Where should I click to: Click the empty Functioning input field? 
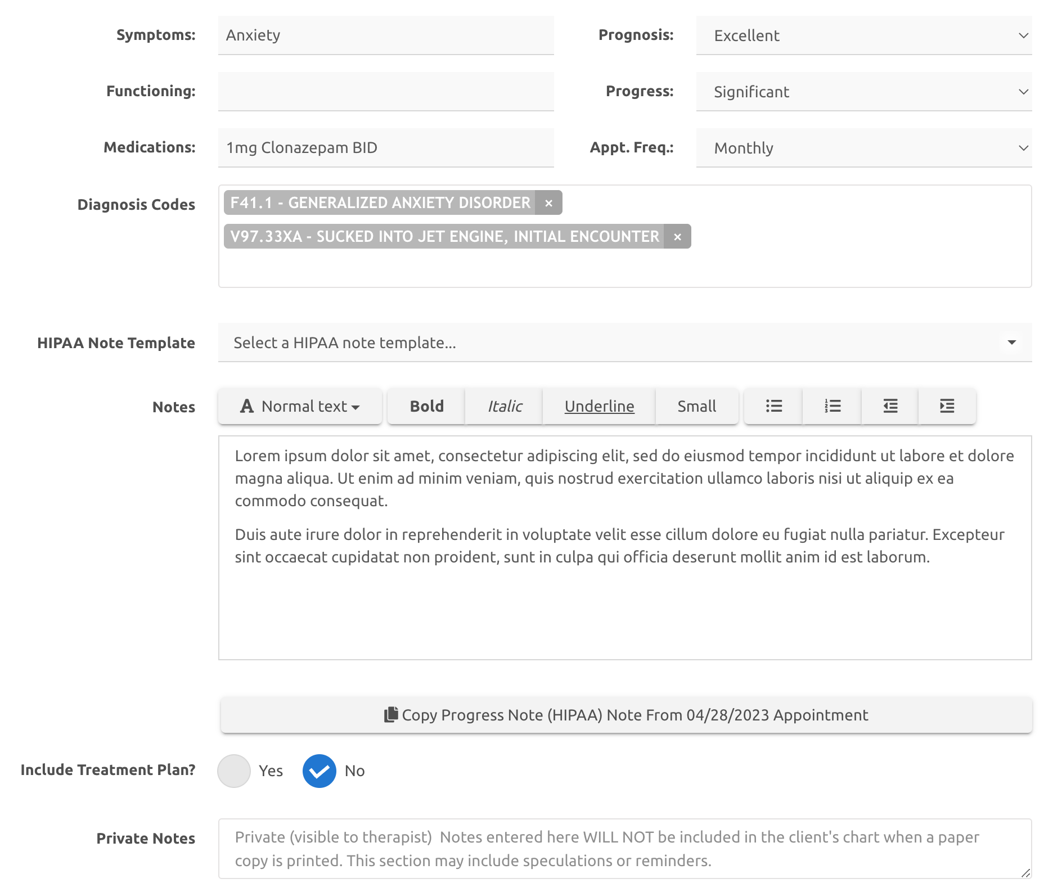(x=386, y=92)
